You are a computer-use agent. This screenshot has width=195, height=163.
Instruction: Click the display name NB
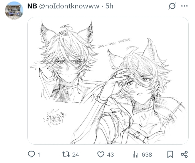(x=32, y=6)
